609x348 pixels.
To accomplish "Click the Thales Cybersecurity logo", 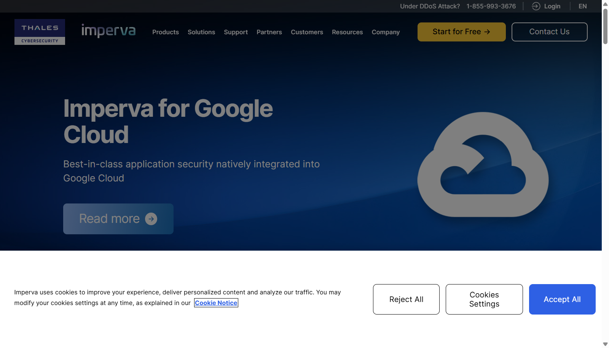I will [40, 32].
